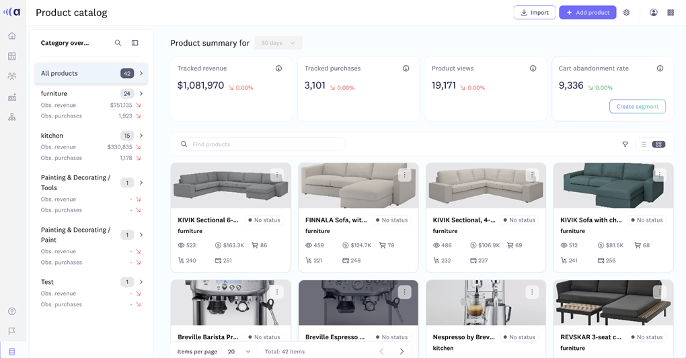Click the home icon in left sidebar
This screenshot has height=358, width=686.
coord(11,36)
